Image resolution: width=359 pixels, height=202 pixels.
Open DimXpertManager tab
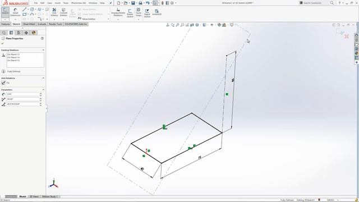[x=26, y=33]
